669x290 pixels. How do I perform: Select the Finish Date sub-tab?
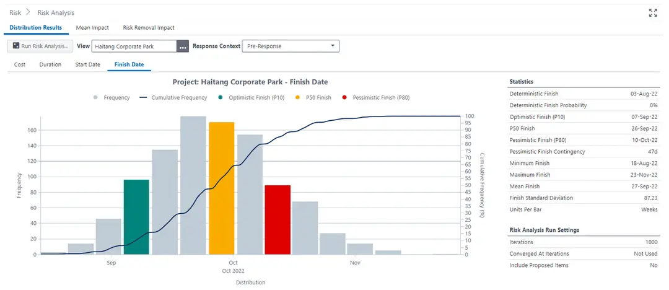pyautogui.click(x=129, y=64)
